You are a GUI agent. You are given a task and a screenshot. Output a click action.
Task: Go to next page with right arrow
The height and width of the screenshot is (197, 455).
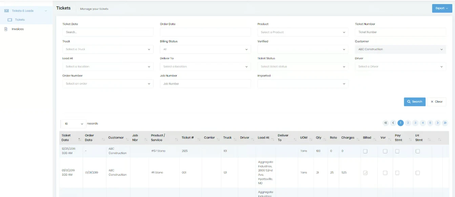pyautogui.click(x=438, y=123)
